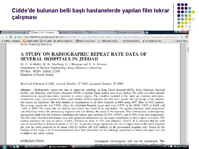Expand quick launch overflow chevron
This screenshot has width=199, height=149.
pyautogui.click(x=22, y=146)
